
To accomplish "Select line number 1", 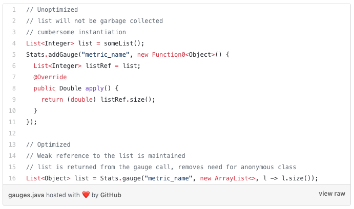I will pos(13,10).
